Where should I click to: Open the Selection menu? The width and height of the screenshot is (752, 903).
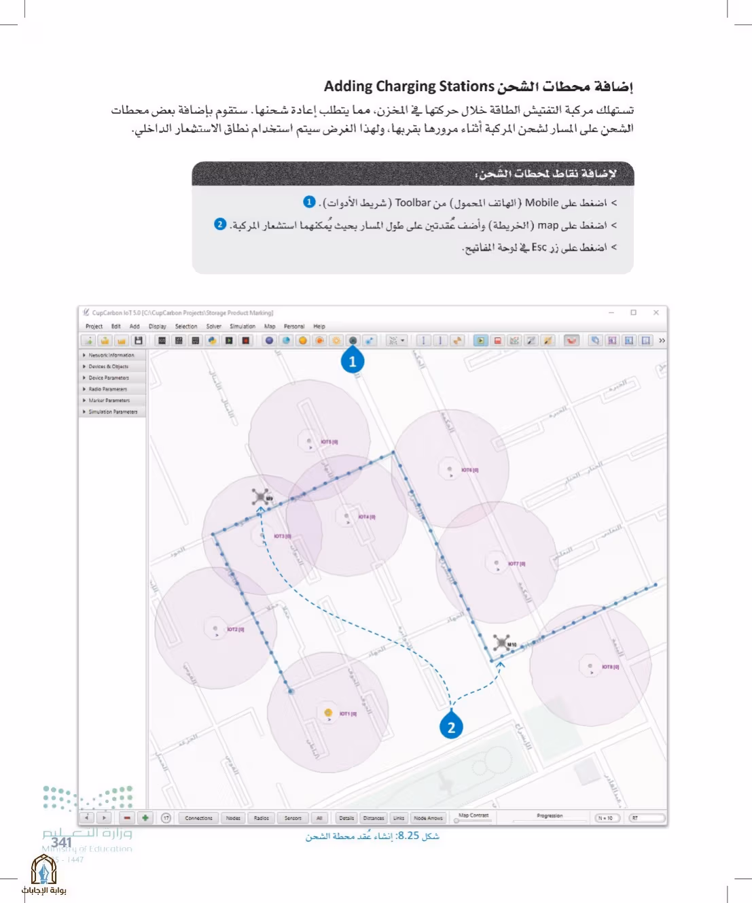tap(186, 326)
